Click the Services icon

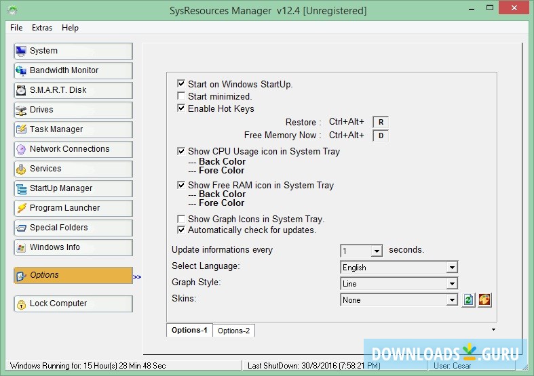[21, 169]
